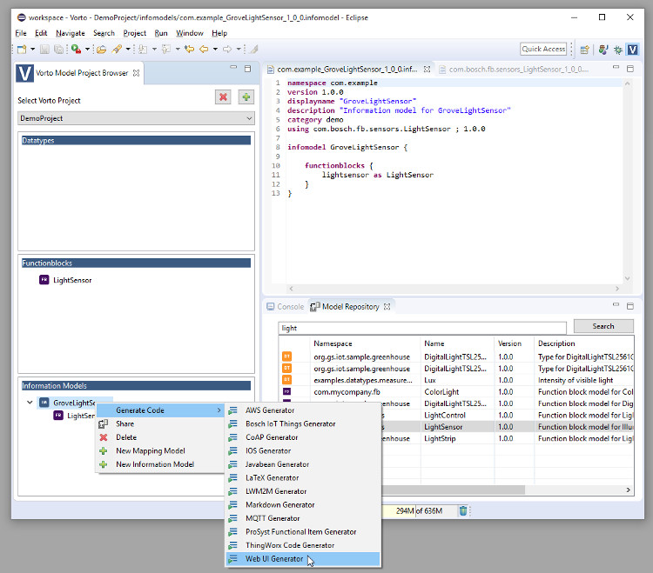
Task: Choose New Mapping Model menu entry
Action: [160, 450]
